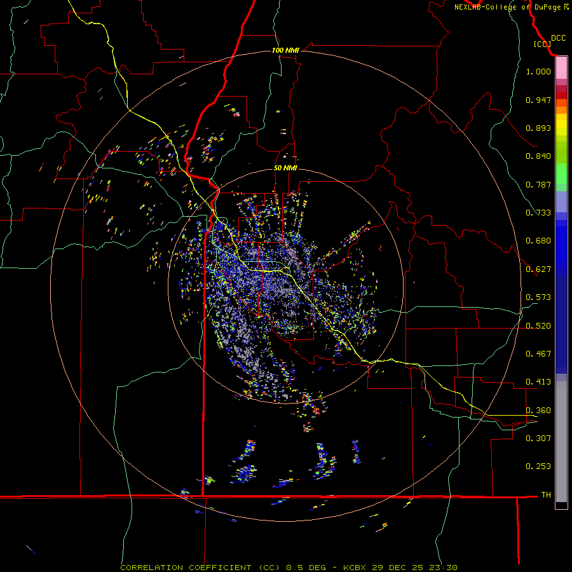The width and height of the screenshot is (572, 572).
Task: Click the 23:30 timestamp
Action: (443, 568)
